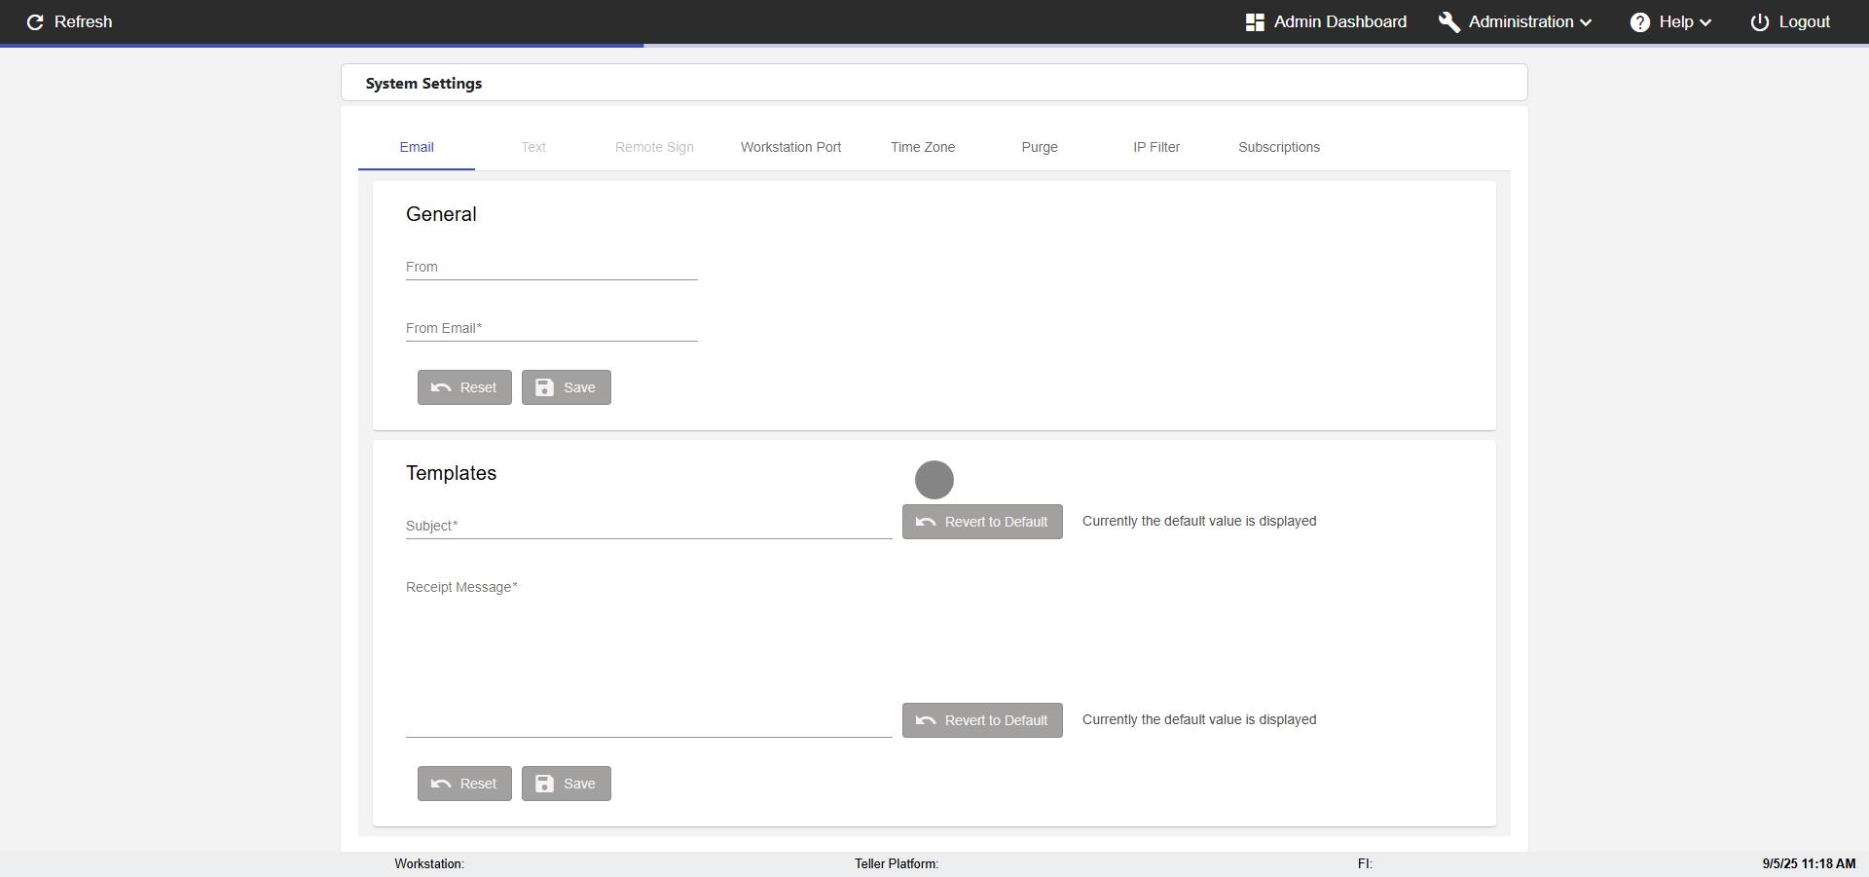
Task: Select the IP Filter tab
Action: 1156,147
